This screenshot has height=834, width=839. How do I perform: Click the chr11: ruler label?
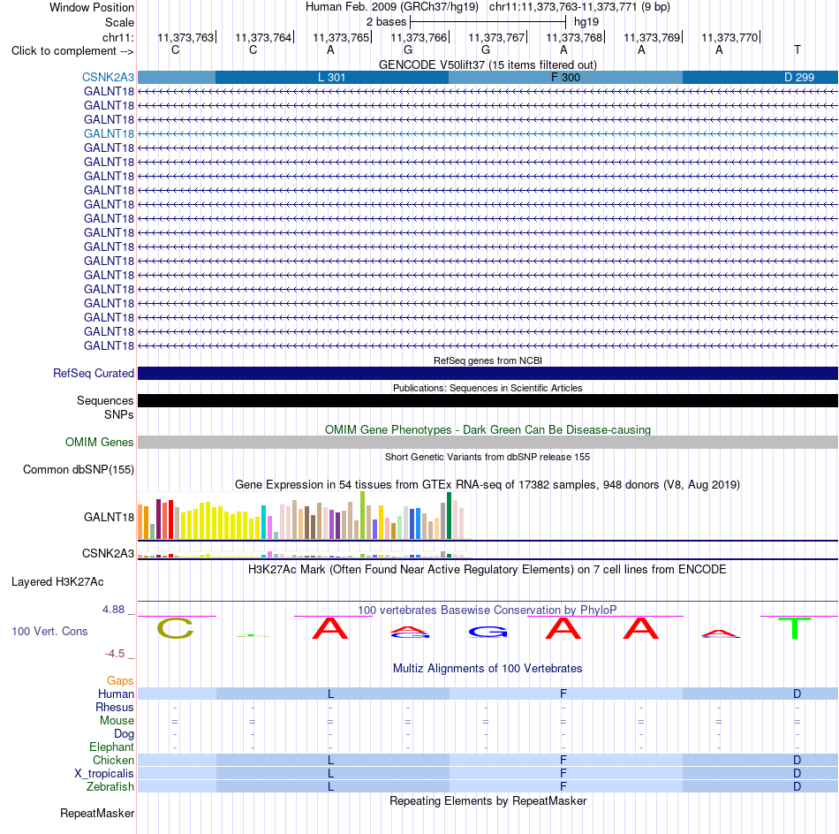(118, 37)
